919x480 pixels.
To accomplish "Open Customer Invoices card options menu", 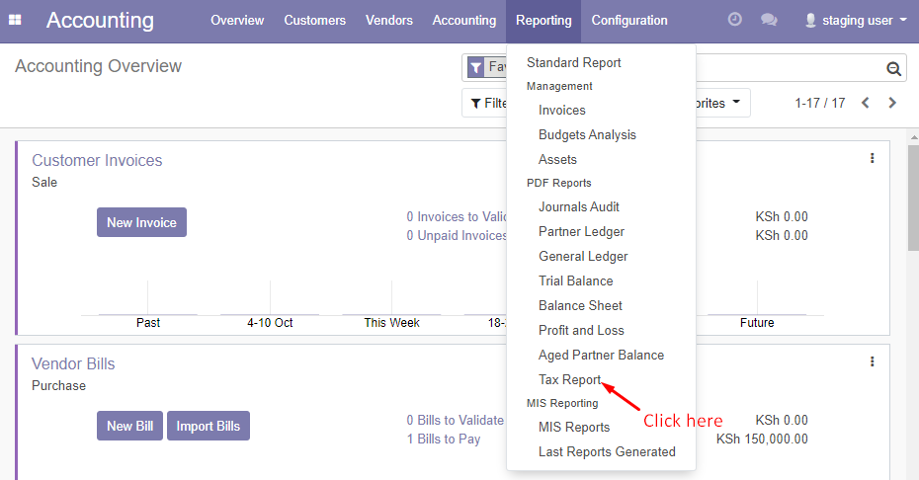I will click(873, 158).
